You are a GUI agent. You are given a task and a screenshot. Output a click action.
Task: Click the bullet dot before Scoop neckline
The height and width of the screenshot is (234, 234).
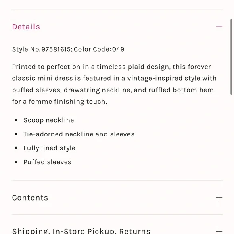pyautogui.click(x=16, y=120)
